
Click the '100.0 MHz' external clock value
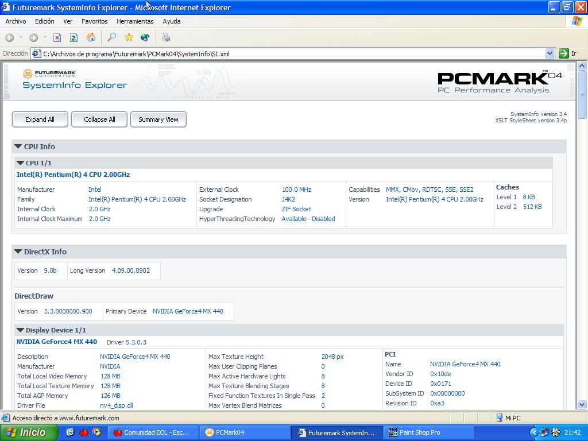tap(296, 189)
